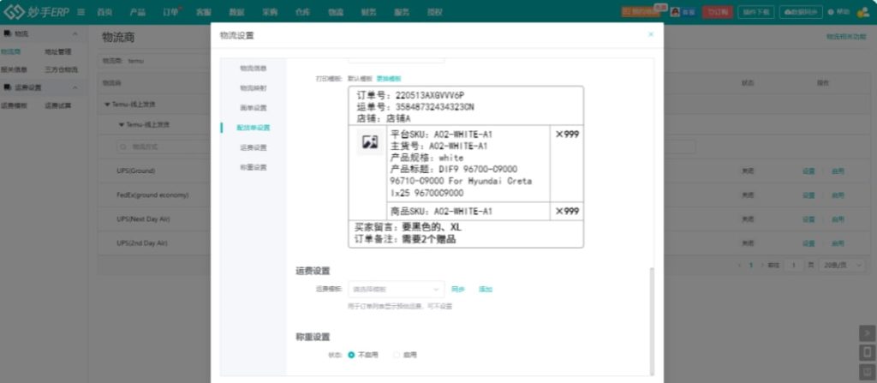Click the 数据同步 button
877x383 pixels.
tap(801, 12)
